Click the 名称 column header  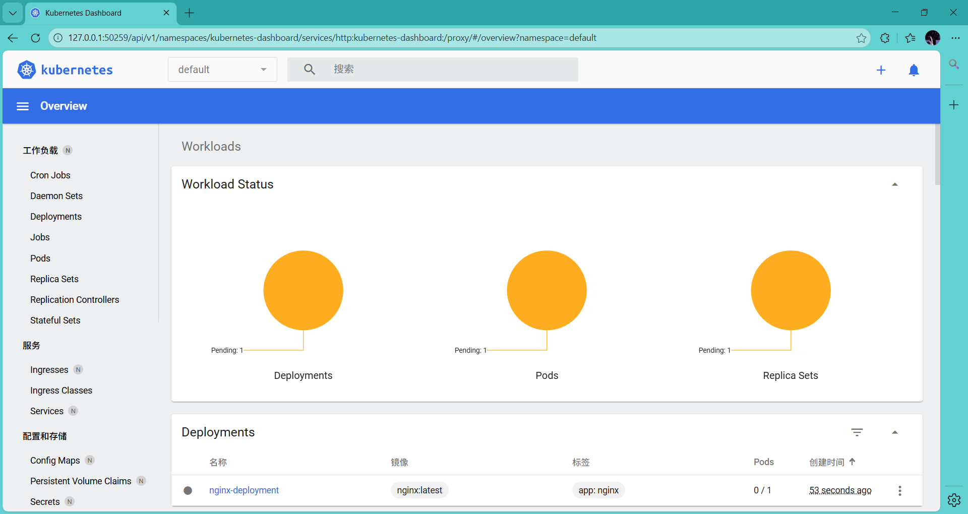(x=218, y=462)
